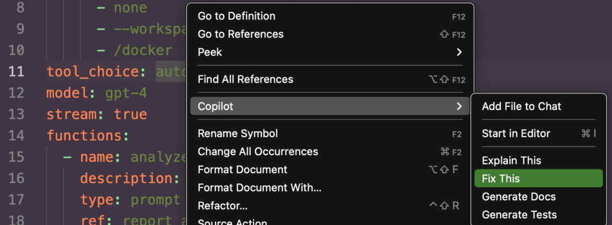612x225 pixels.
Task: Click Go to Definition menu entry
Action: pyautogui.click(x=237, y=16)
